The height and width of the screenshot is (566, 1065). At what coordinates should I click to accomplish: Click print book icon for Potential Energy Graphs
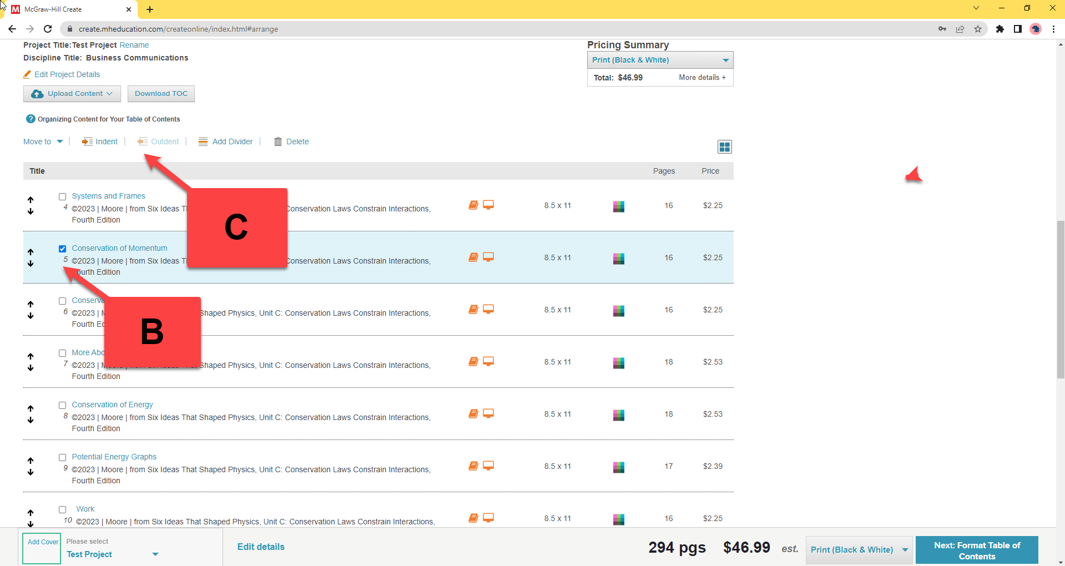tap(473, 466)
